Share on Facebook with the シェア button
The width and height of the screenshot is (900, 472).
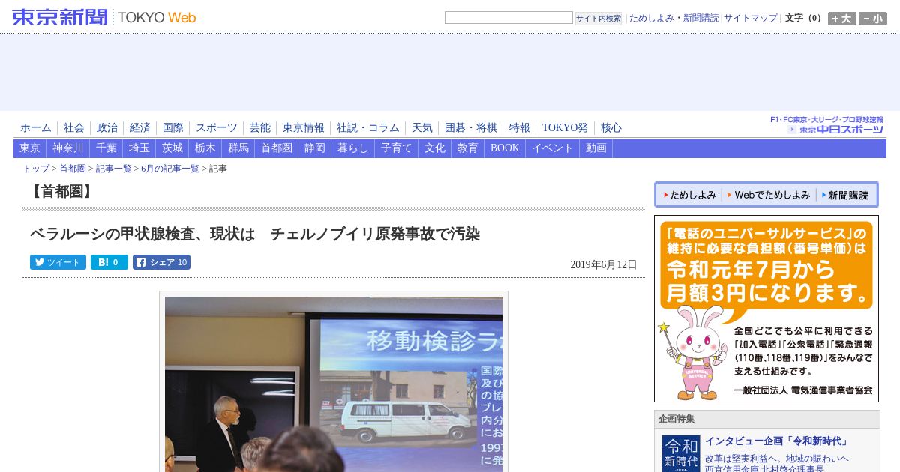point(161,262)
